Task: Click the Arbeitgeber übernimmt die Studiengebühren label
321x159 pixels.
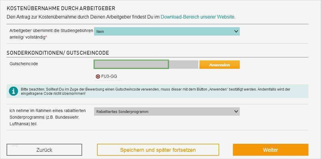Action: [x=51, y=33]
